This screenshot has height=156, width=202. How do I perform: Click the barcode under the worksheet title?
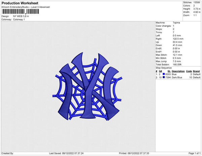pyautogui.click(x=20, y=11)
